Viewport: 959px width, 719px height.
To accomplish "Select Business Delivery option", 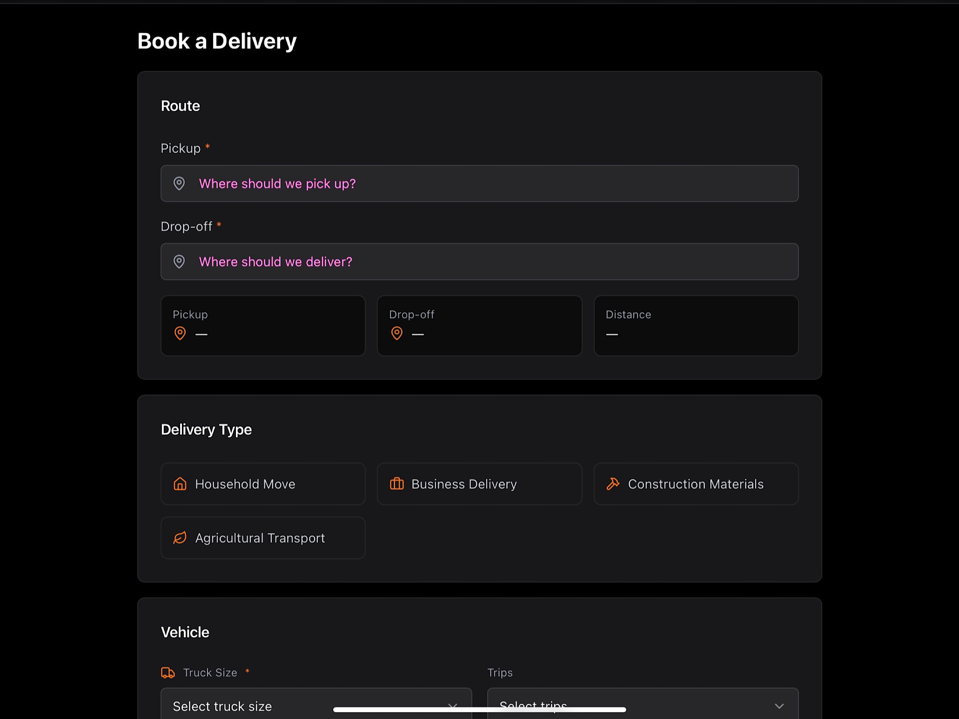I will [x=479, y=484].
